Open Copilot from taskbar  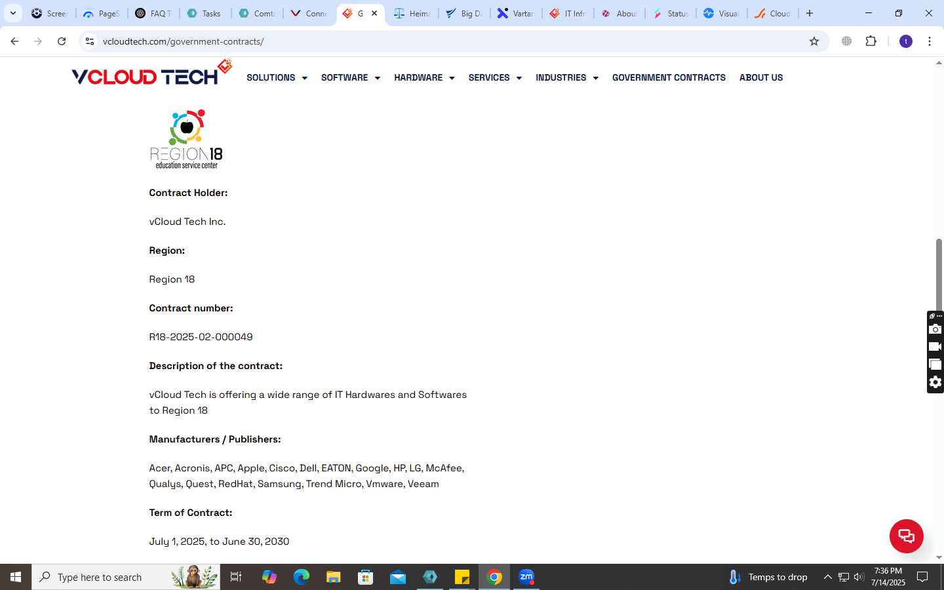[x=269, y=577]
